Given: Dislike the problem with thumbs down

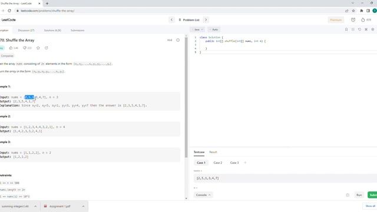Looking at the screenshot, I should tap(25, 48).
